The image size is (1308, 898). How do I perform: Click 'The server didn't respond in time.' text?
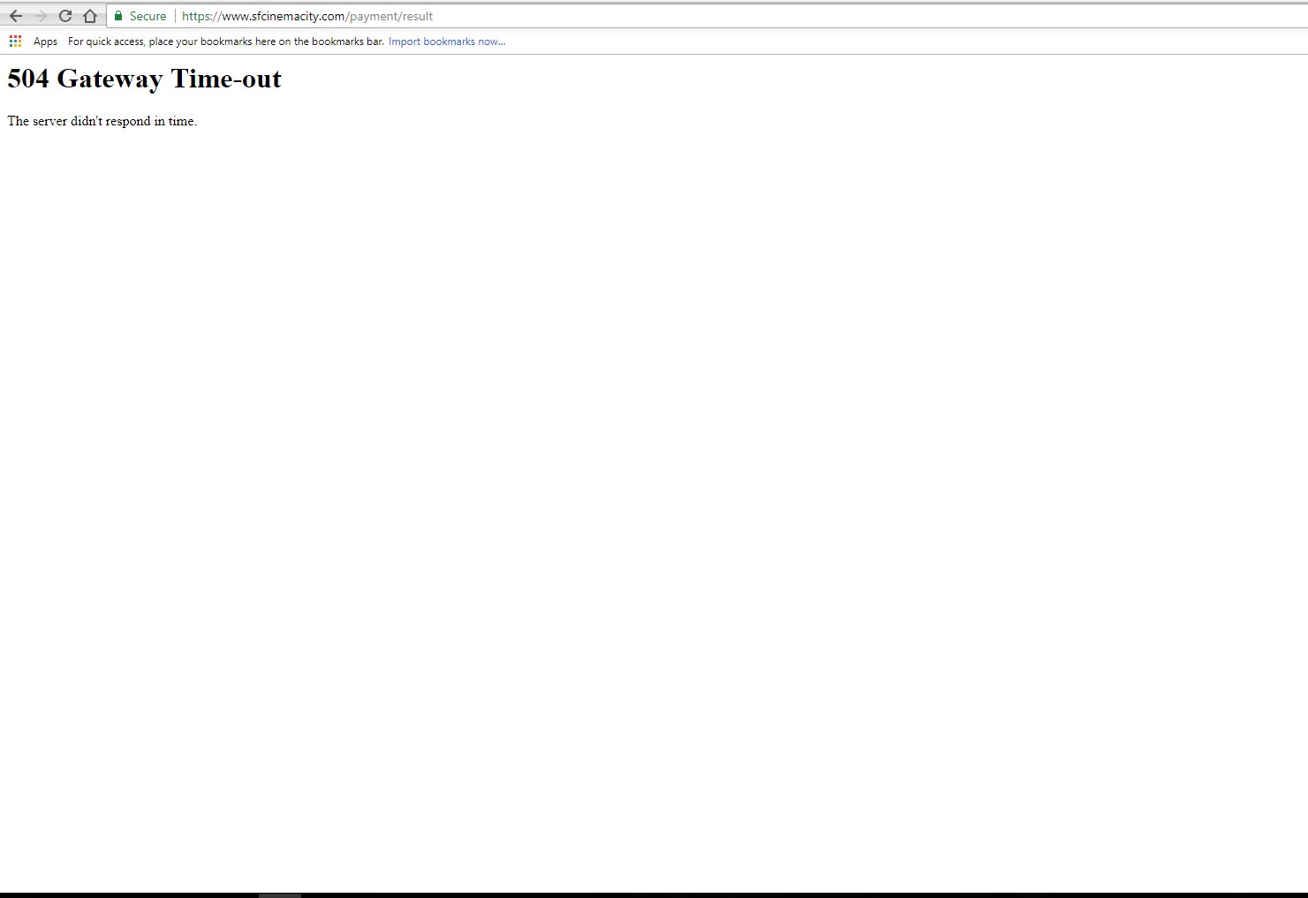pos(102,121)
